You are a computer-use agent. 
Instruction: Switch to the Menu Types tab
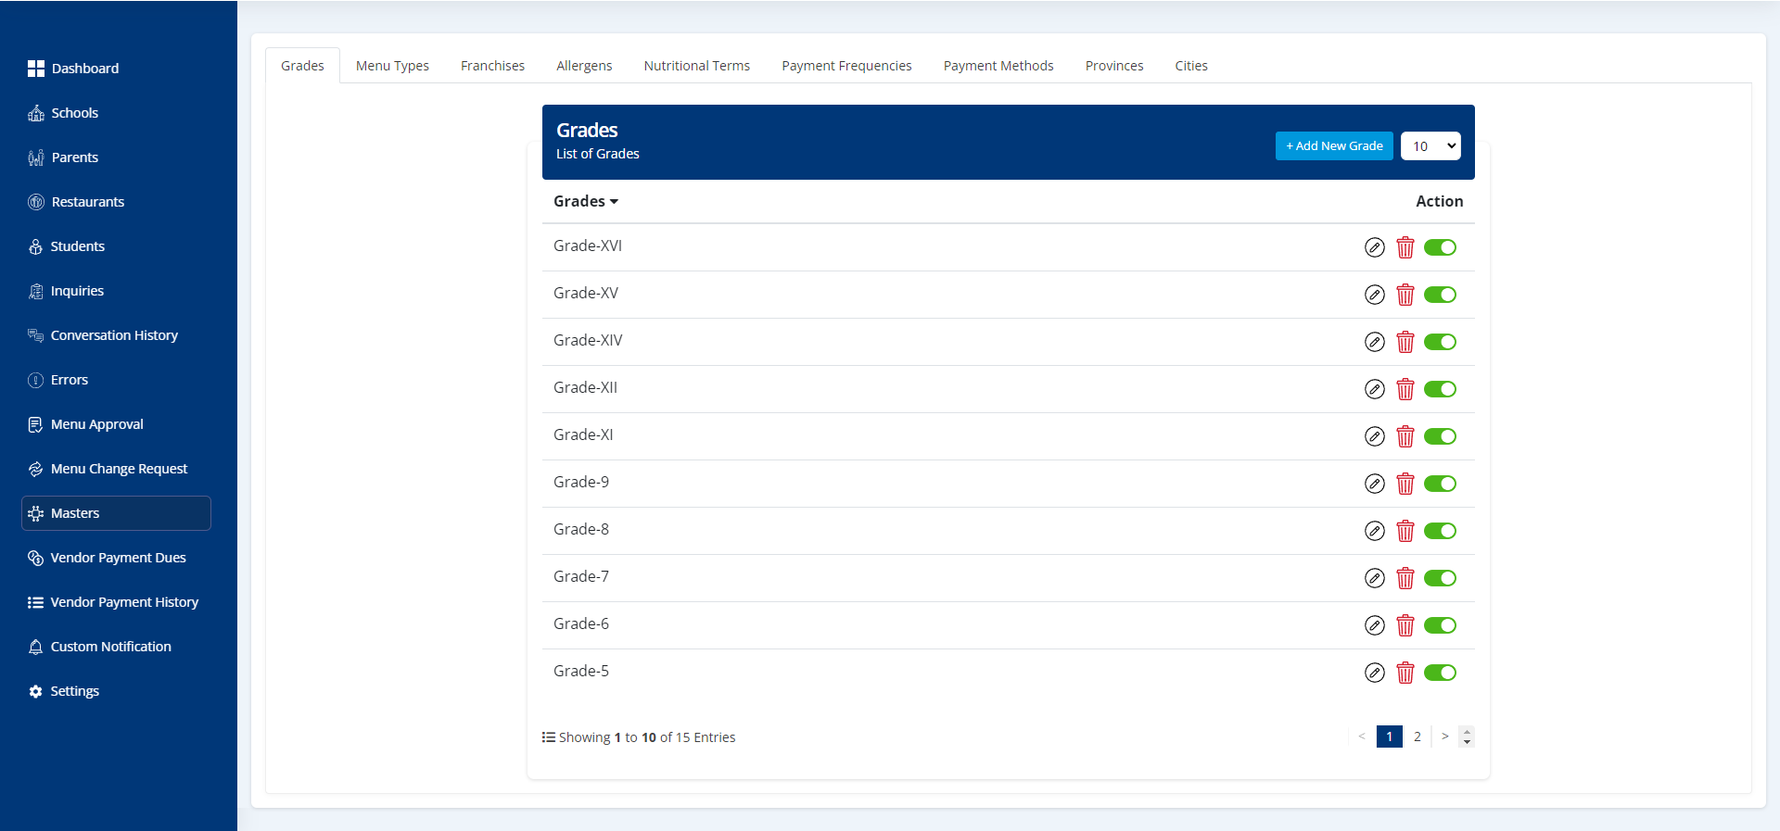click(392, 66)
